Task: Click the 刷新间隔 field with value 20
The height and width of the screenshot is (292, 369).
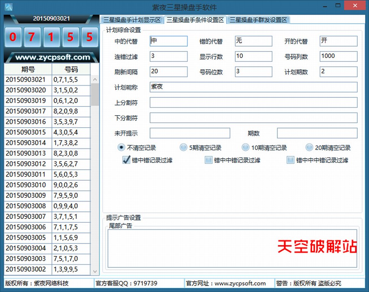Action: tap(168, 72)
